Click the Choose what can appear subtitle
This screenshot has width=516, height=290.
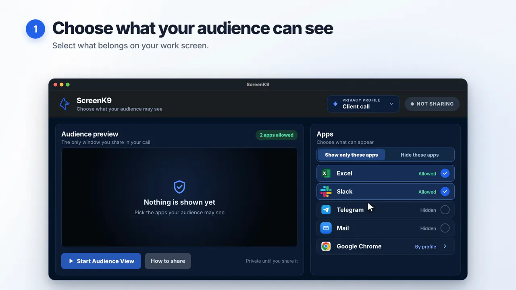click(345, 142)
